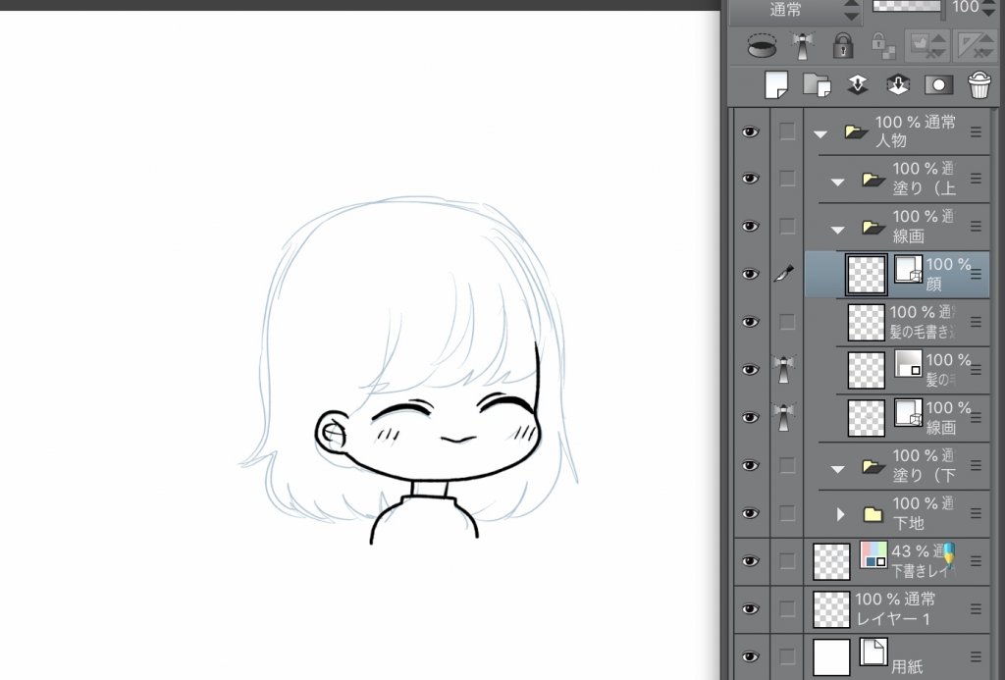
Task: Click the Create Layer Mask icon
Action: [937, 85]
